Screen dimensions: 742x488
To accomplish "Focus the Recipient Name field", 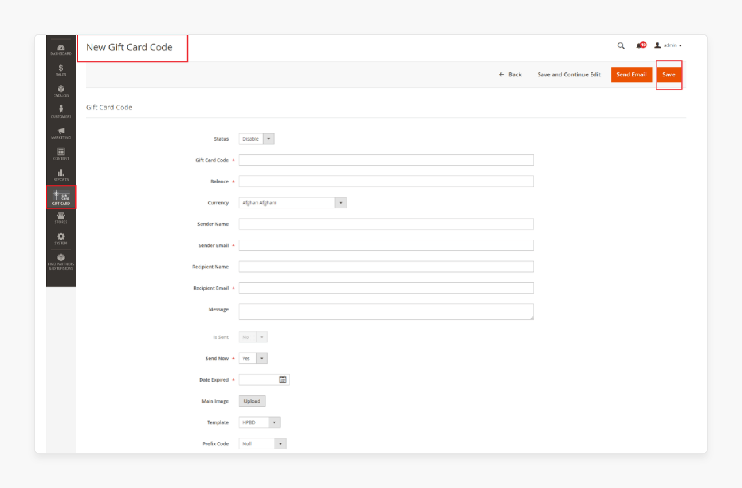I will pos(386,267).
